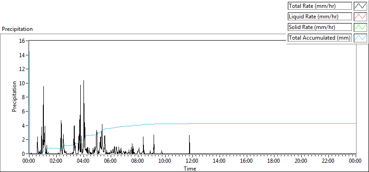Click the vertical Precipitation axis title
369x172 pixels.
tap(15, 96)
